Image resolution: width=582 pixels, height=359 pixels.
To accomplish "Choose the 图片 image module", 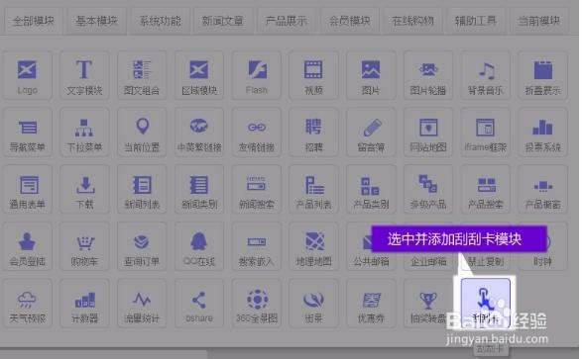I will point(371,76).
